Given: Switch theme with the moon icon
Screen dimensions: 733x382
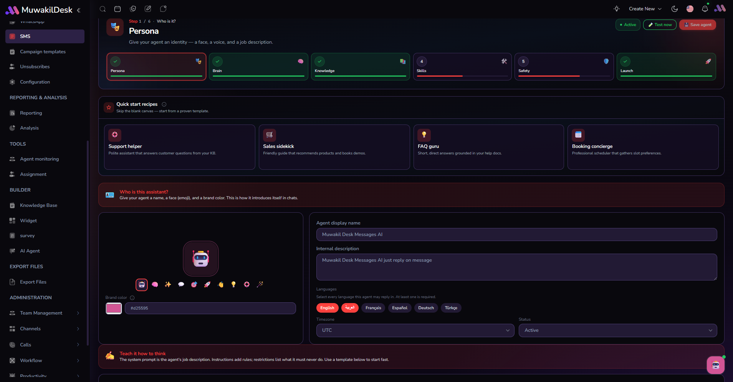Looking at the screenshot, I should [675, 9].
